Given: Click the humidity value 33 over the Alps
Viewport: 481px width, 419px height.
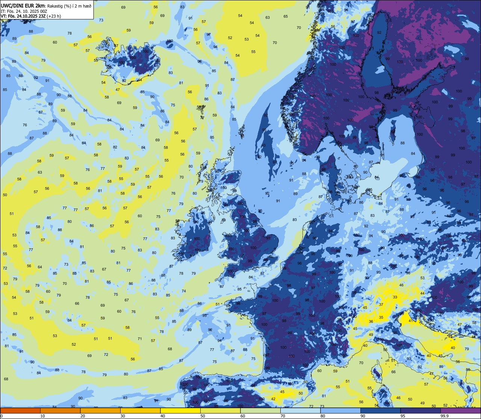Looking at the screenshot, I should click(x=395, y=297).
